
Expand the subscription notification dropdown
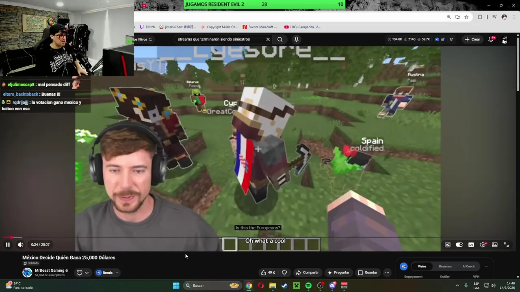(x=87, y=273)
